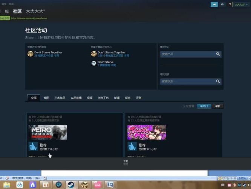Open the Trouble Days game banner
The height and width of the screenshot is (189, 251).
pos(147,132)
